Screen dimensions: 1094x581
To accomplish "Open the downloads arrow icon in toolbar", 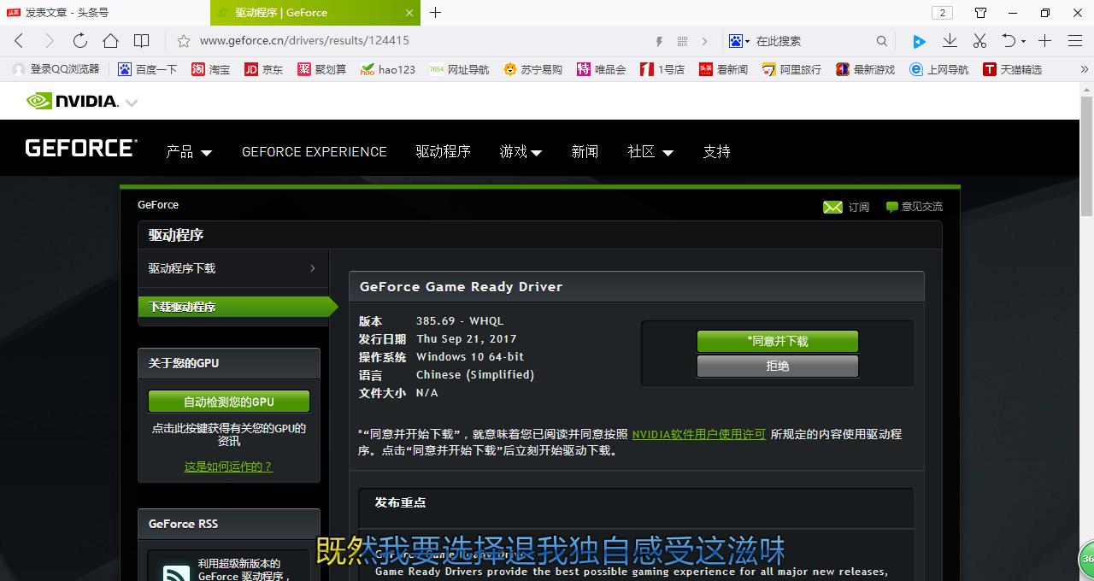I will pos(950,41).
